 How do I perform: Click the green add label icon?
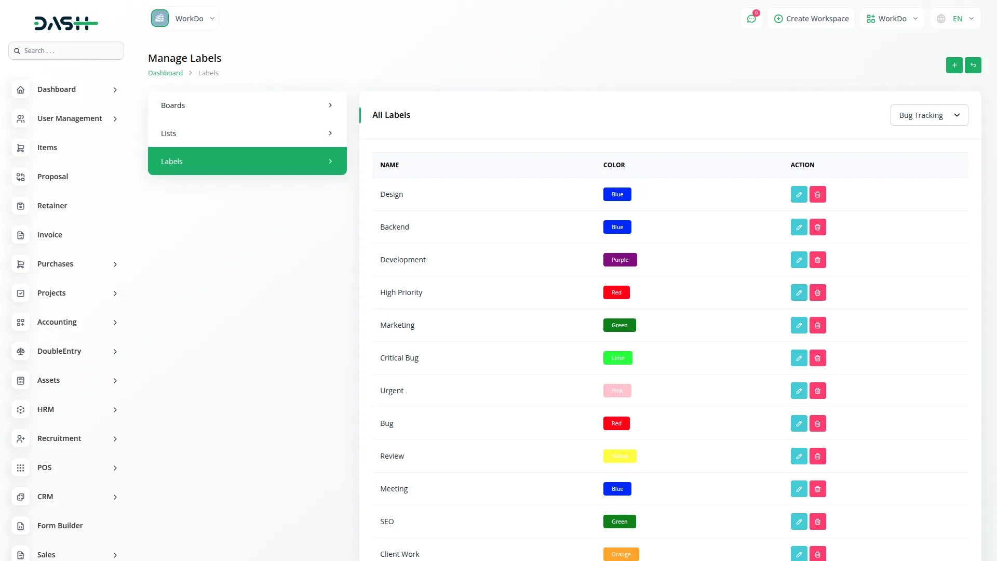tap(954, 65)
